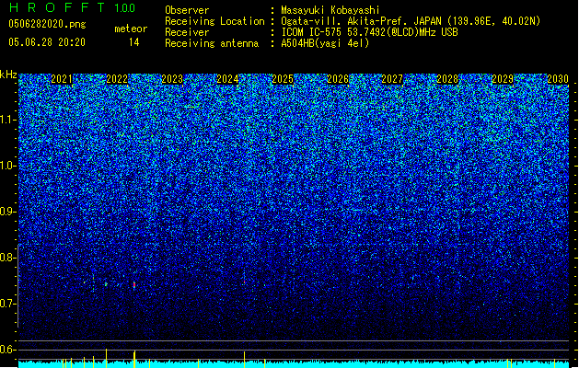
Task: Click the 2026 time marker
Action: 338,79
